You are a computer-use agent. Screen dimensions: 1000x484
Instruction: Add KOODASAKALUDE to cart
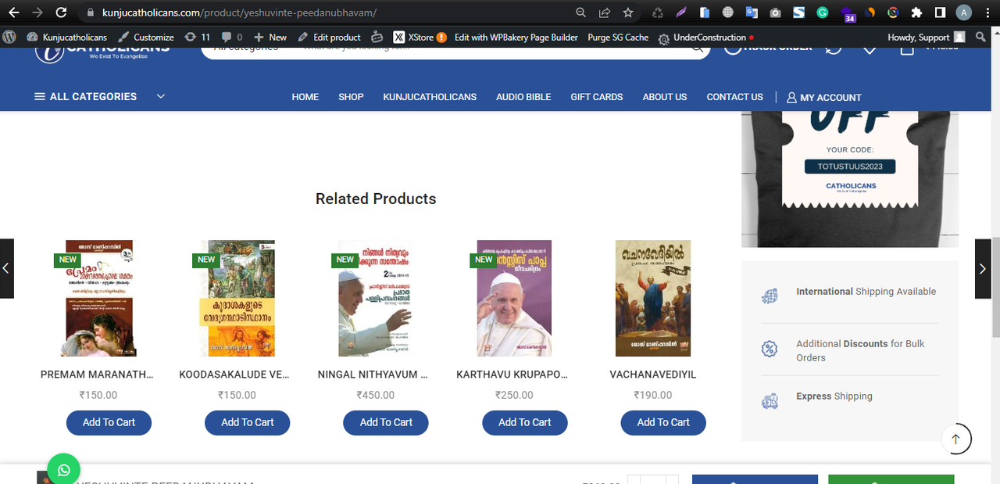(x=247, y=422)
